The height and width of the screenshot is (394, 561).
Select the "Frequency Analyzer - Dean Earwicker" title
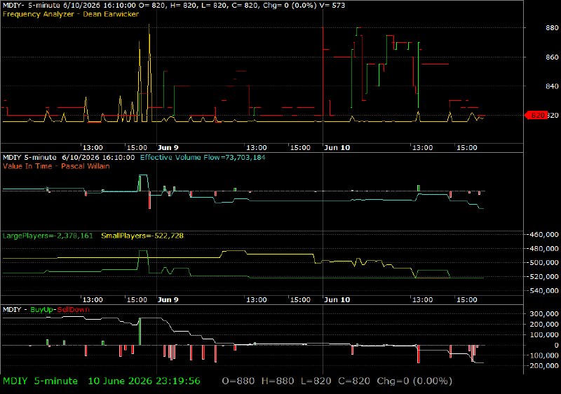point(71,14)
